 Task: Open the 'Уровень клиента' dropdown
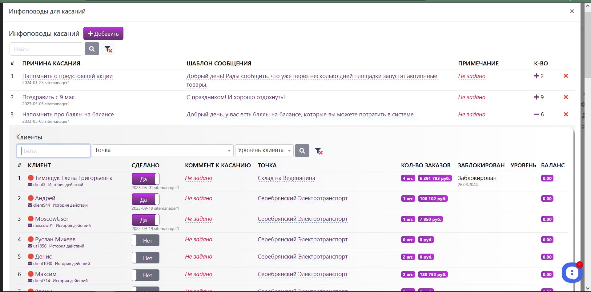click(x=264, y=150)
